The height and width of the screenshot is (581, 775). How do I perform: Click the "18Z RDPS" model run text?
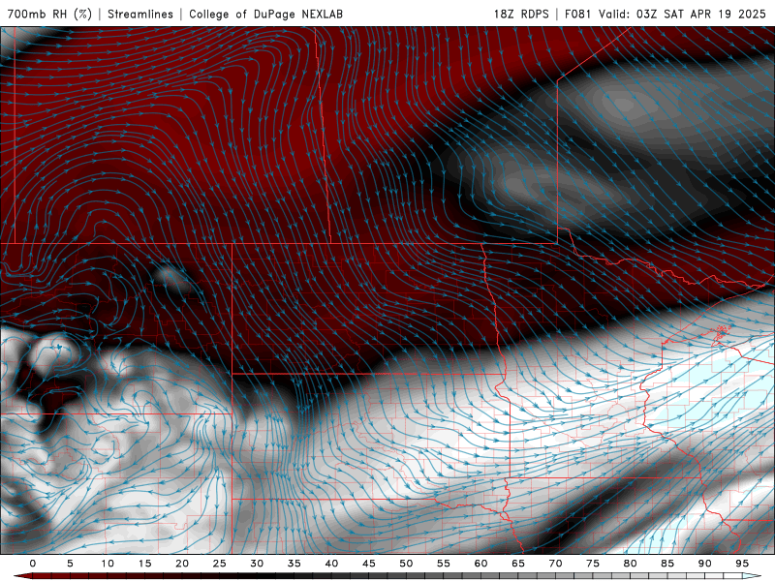(x=521, y=14)
